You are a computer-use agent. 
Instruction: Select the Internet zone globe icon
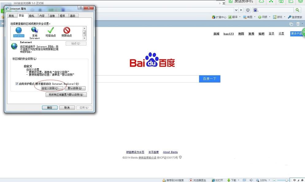(19, 30)
